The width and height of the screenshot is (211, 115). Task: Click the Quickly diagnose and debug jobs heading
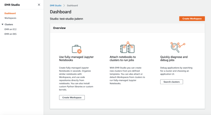174,58
